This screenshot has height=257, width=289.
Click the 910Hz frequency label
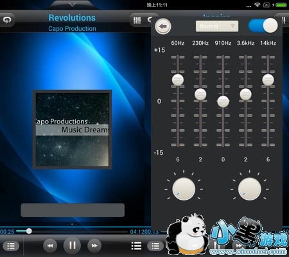coord(223,43)
